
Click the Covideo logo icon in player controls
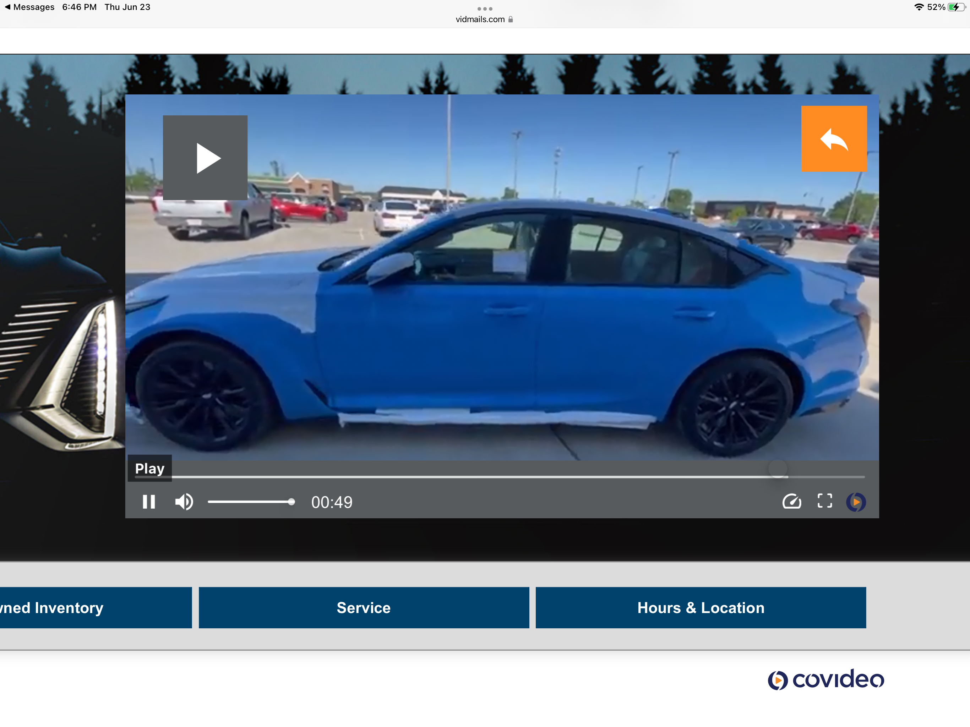coord(856,502)
